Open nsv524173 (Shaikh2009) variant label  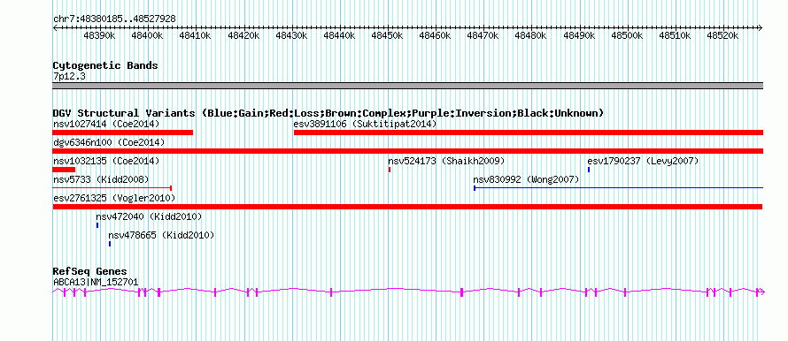tap(446, 161)
